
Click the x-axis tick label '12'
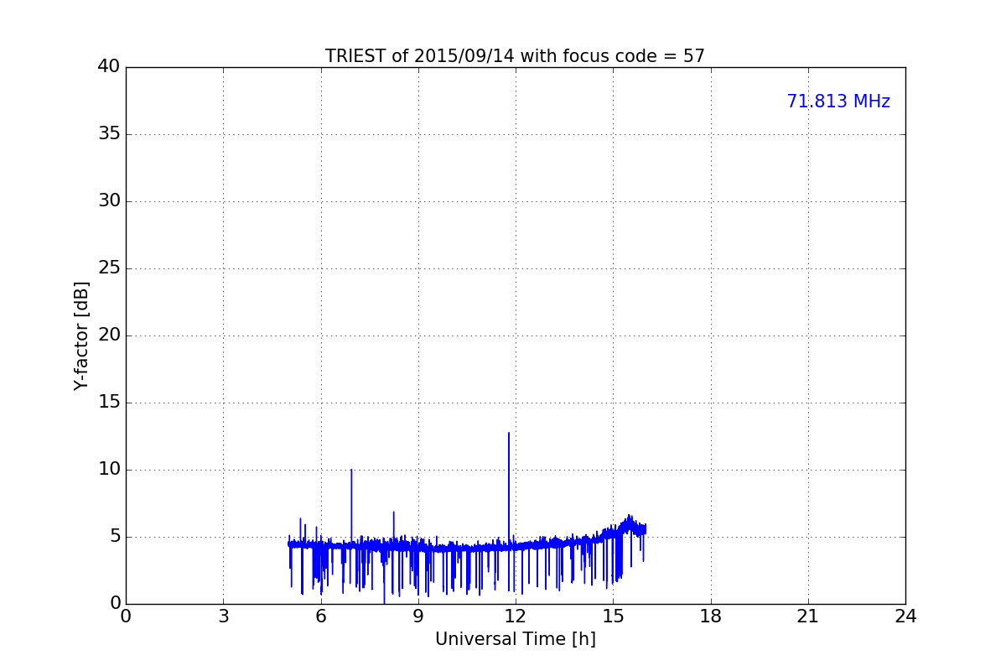coord(516,616)
